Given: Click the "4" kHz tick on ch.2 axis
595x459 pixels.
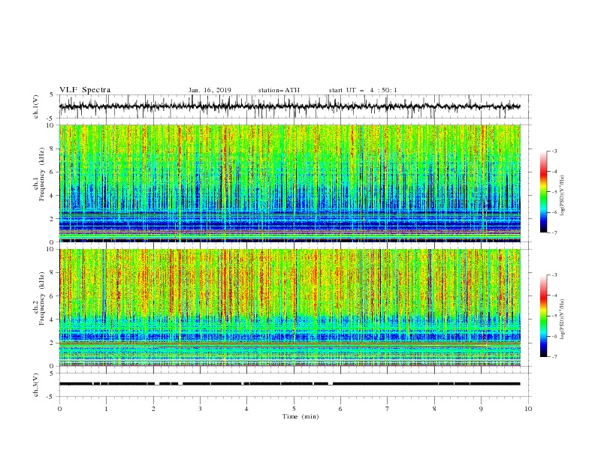Looking at the screenshot, I should point(52,319).
